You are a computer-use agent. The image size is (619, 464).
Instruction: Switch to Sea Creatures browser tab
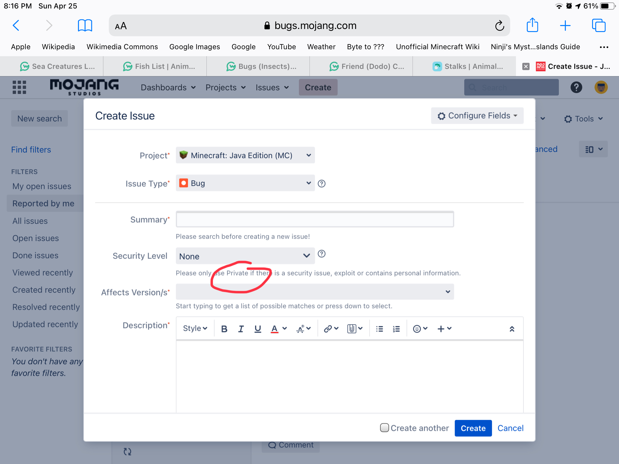pyautogui.click(x=57, y=66)
